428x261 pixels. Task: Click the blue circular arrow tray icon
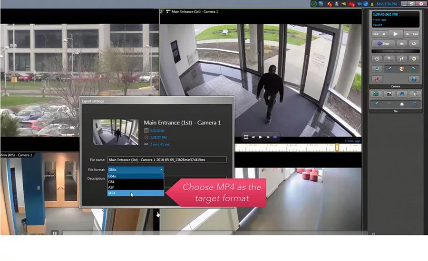366,4
